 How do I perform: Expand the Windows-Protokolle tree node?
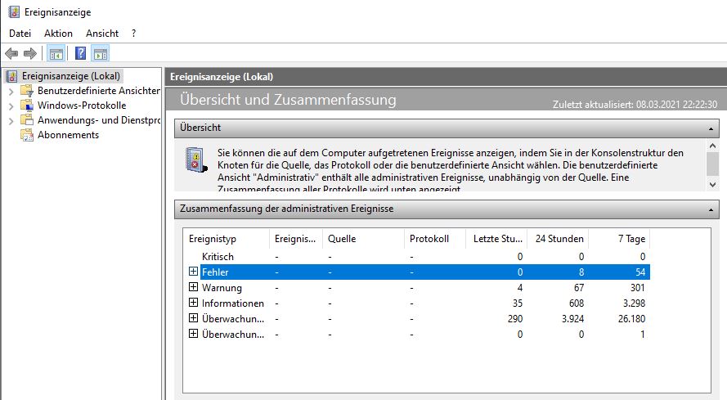tap(11, 106)
